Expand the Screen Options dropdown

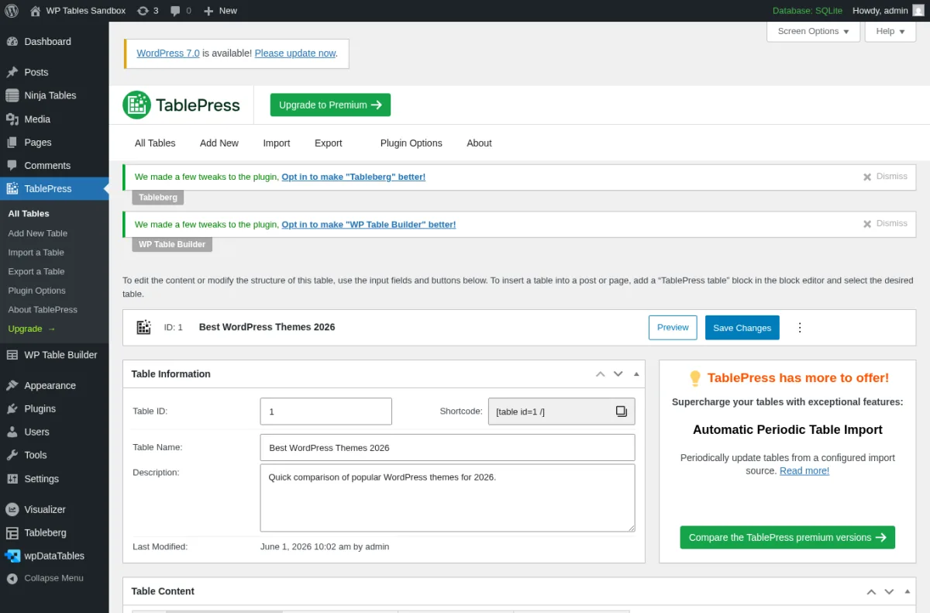(x=813, y=32)
